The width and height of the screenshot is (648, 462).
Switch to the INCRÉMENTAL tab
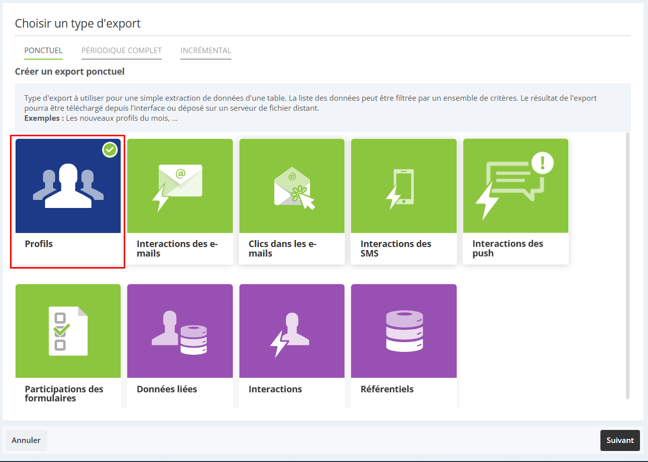pyautogui.click(x=206, y=51)
